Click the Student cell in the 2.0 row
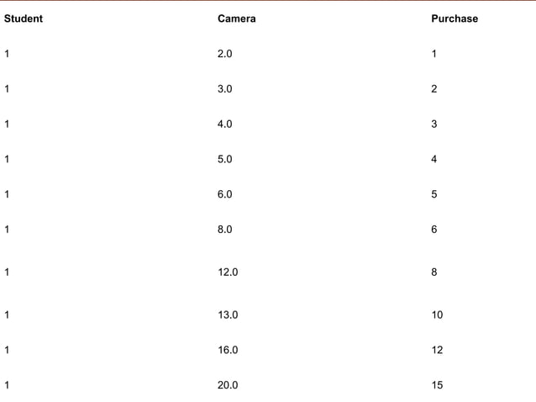This screenshot has height=402, width=536. click(x=7, y=54)
